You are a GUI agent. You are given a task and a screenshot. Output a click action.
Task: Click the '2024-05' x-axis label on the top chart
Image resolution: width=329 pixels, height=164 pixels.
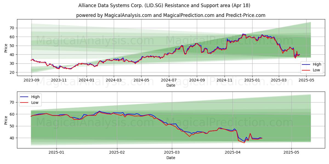pyautogui.click(x=141, y=80)
